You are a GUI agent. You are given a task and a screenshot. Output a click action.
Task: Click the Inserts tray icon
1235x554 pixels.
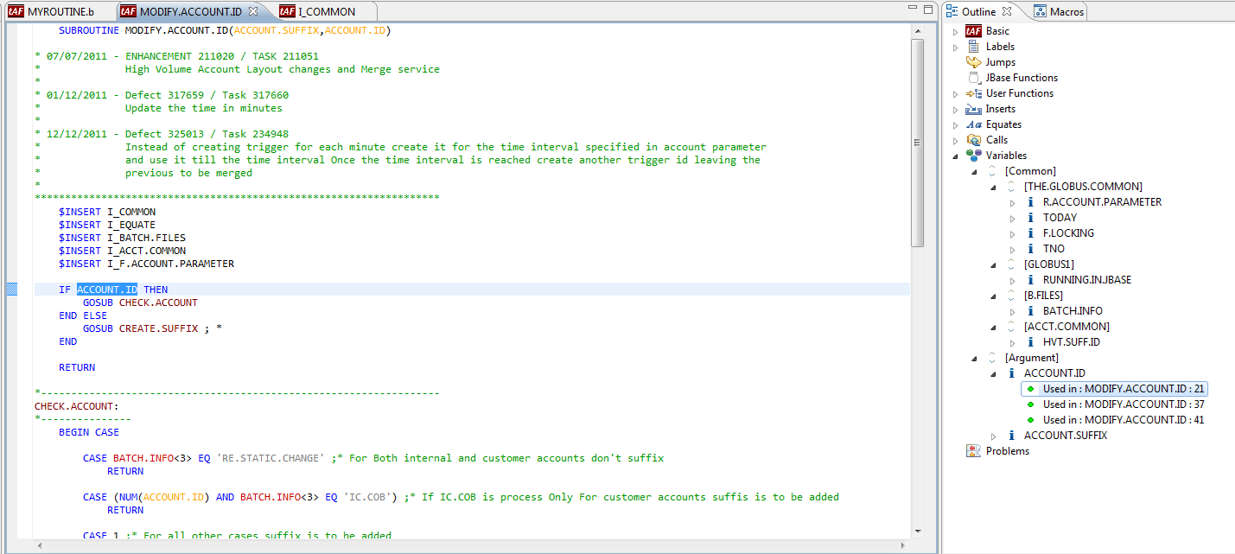pos(973,109)
